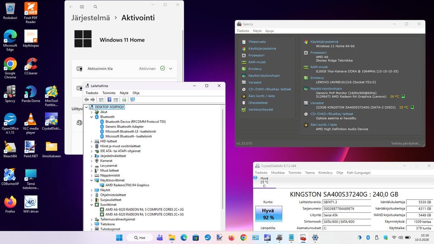
Task: Open the hamburger menu in Settings window
Action: tap(82, 7)
